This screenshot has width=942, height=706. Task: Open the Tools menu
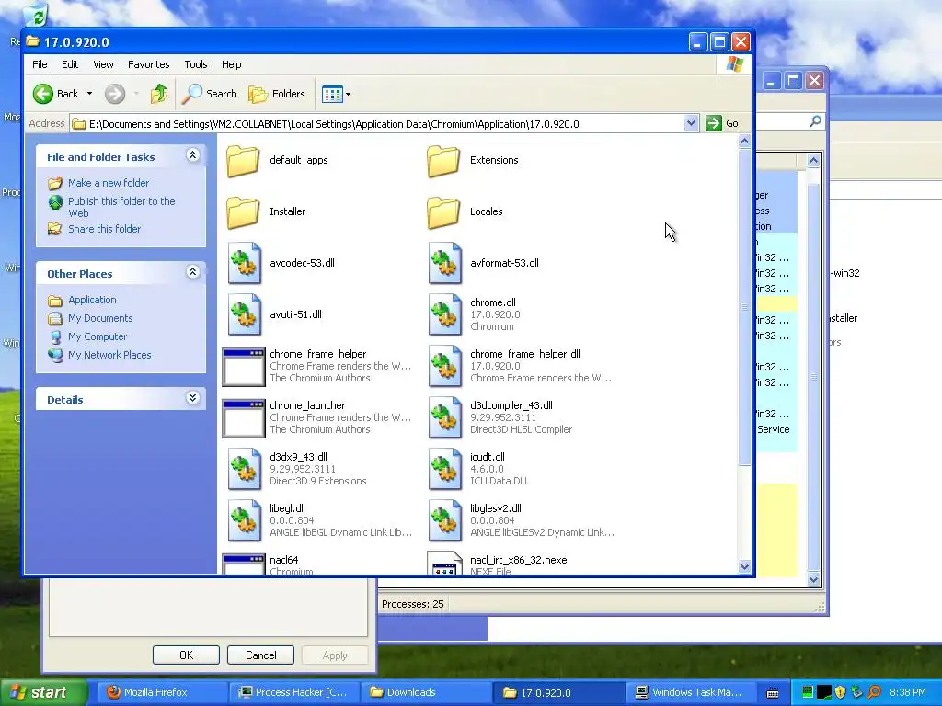pos(196,64)
